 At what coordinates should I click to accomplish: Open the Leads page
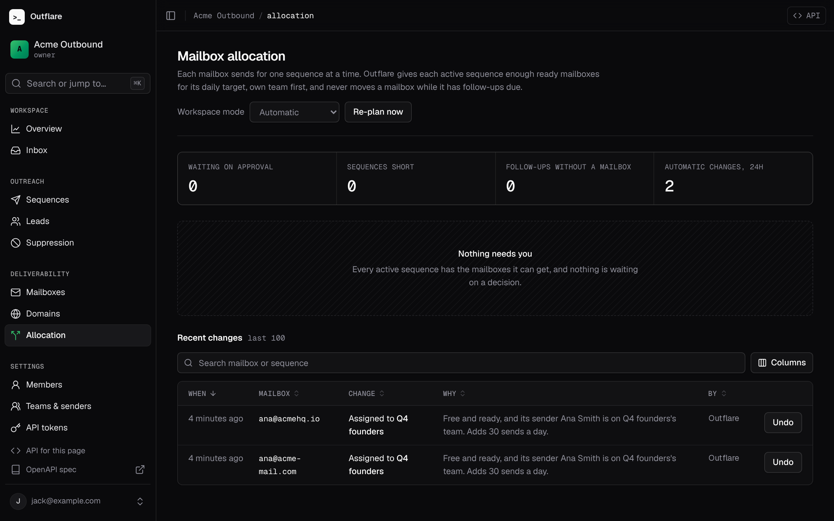coord(78,221)
